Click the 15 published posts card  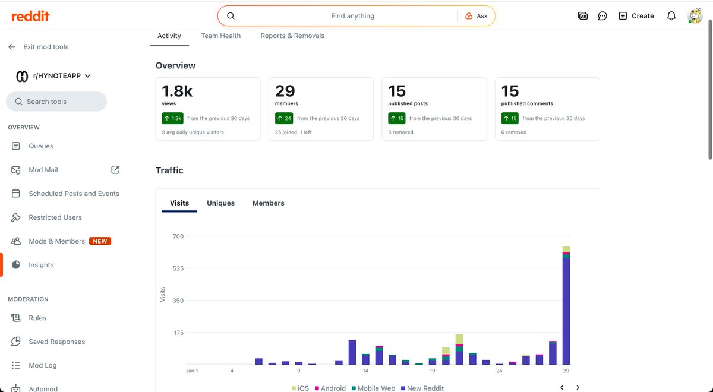pyautogui.click(x=434, y=109)
